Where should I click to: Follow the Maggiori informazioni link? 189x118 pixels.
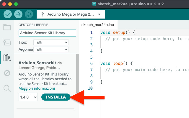click(x=37, y=88)
